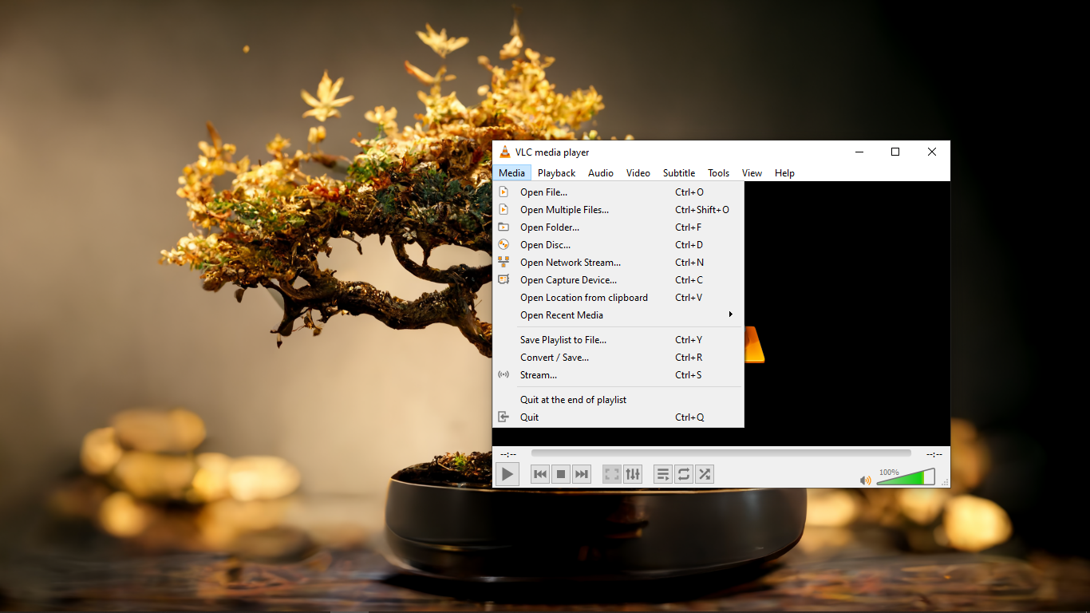
Task: Open the Video menu
Action: click(638, 172)
